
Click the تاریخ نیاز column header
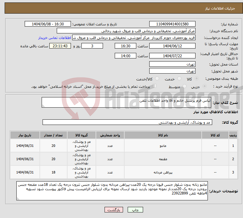(x=25, y=135)
